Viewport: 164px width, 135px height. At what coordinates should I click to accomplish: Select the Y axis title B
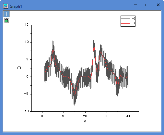[x=19, y=68]
